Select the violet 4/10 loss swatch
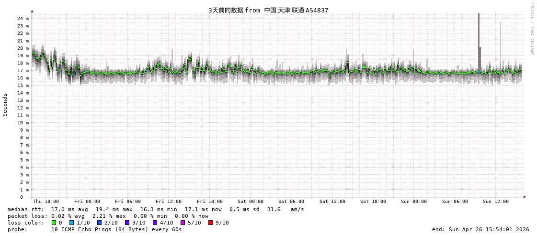The width and height of the screenshot is (537, 236). click(x=155, y=223)
